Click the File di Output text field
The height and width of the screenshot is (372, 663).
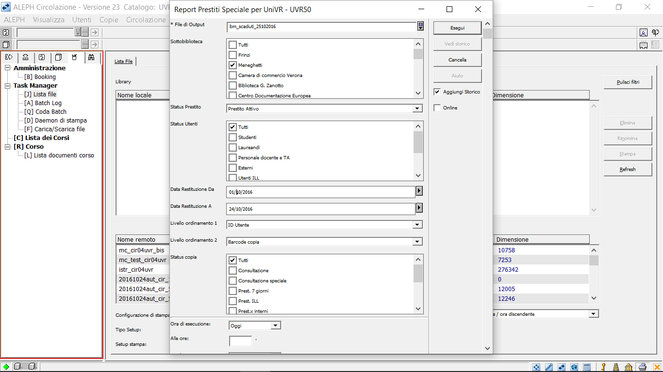(x=321, y=26)
